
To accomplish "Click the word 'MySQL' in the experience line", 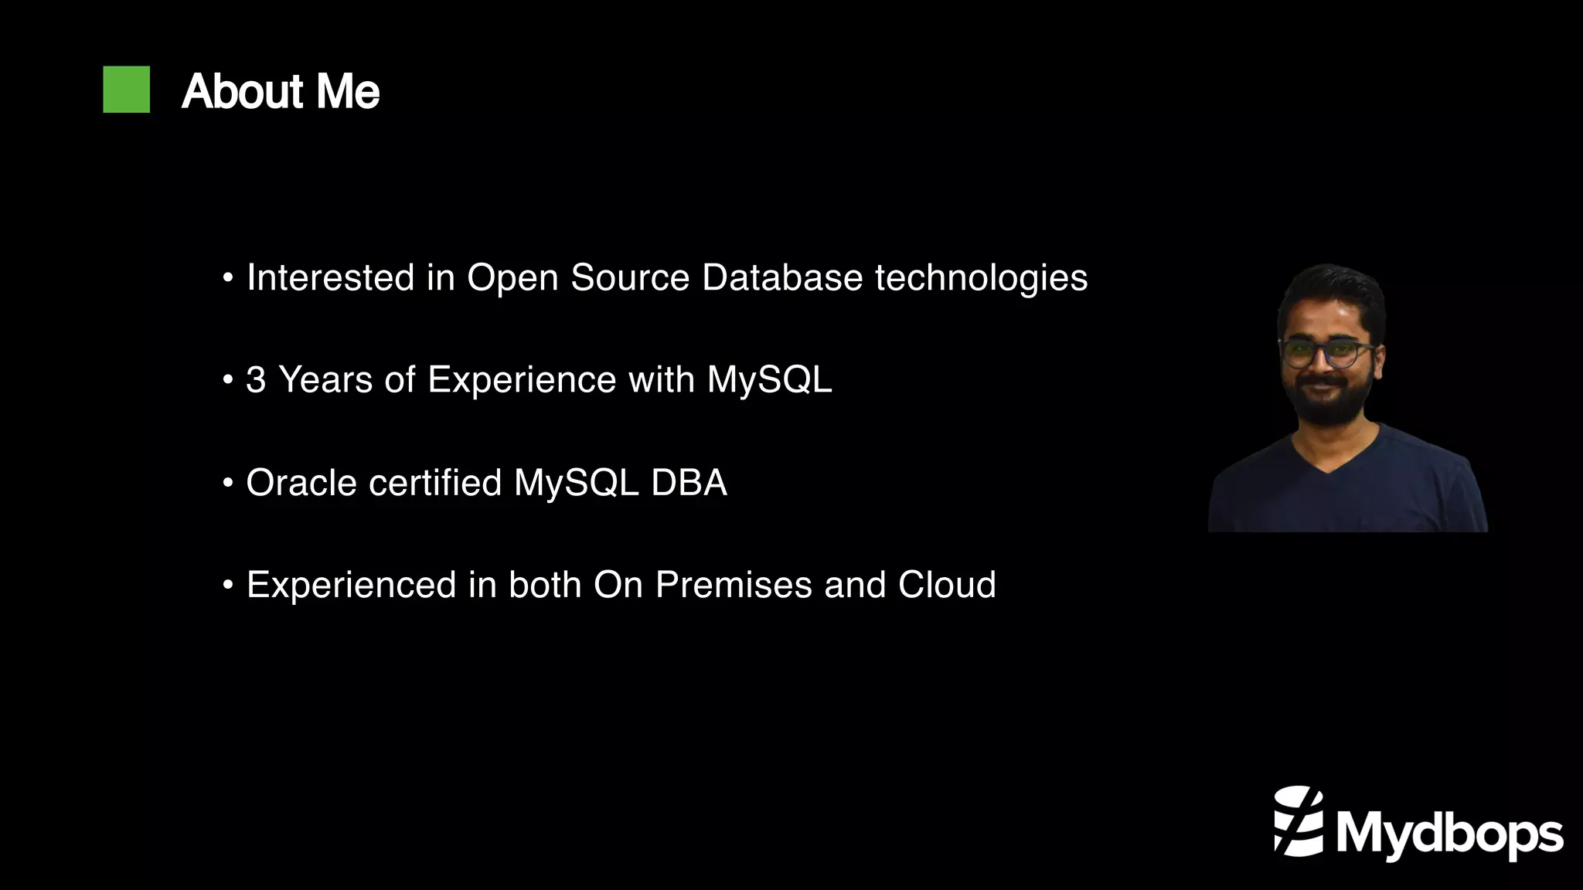I will [769, 380].
